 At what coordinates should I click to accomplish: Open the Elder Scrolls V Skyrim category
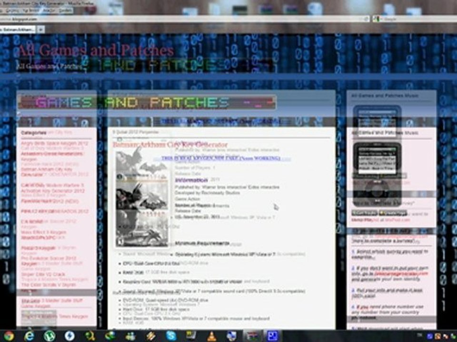(49, 285)
